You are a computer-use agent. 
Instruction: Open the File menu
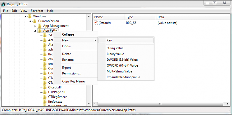point(6,11)
